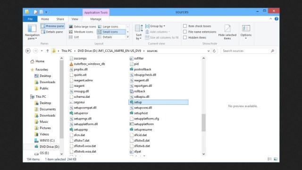Click the Application Tools tab header
Image resolution: width=302 pixels, height=170 pixels.
(x=96, y=12)
